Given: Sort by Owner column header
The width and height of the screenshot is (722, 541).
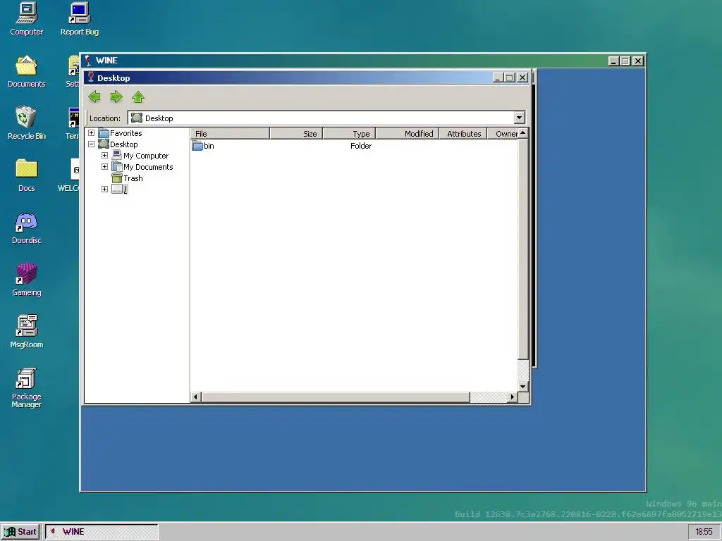Looking at the screenshot, I should click(502, 133).
